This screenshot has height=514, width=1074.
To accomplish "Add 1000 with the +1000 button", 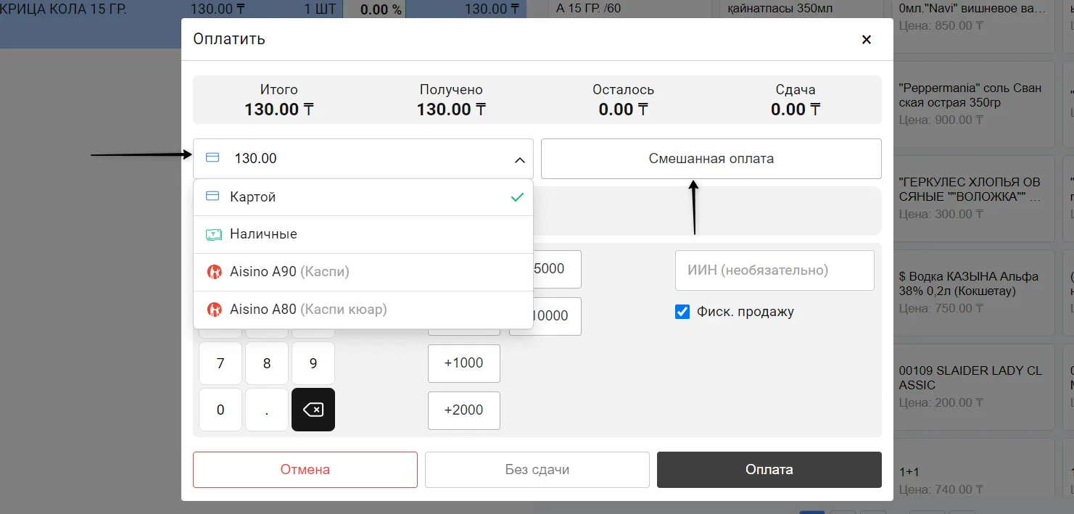I will (x=463, y=363).
